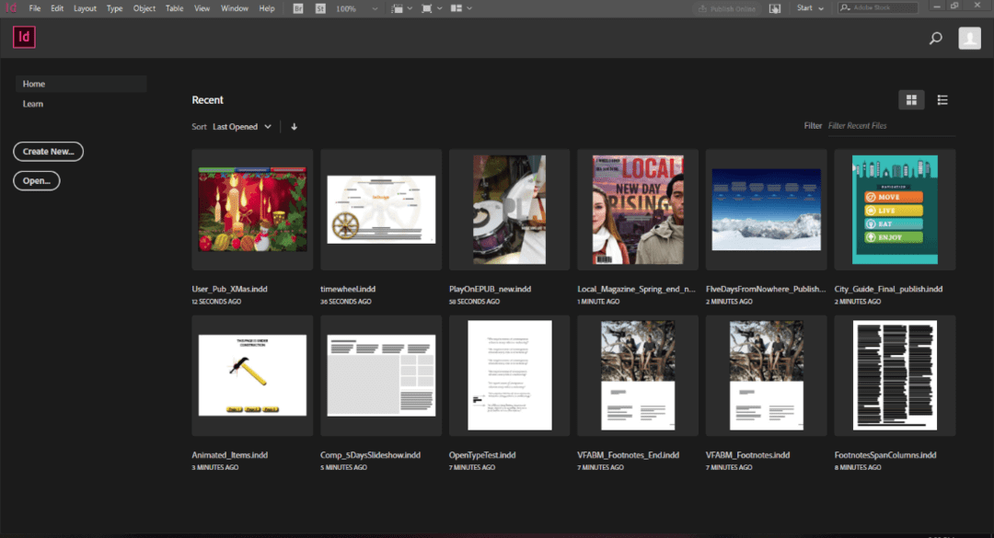Click the user profile icon
The image size is (994, 538).
point(969,38)
